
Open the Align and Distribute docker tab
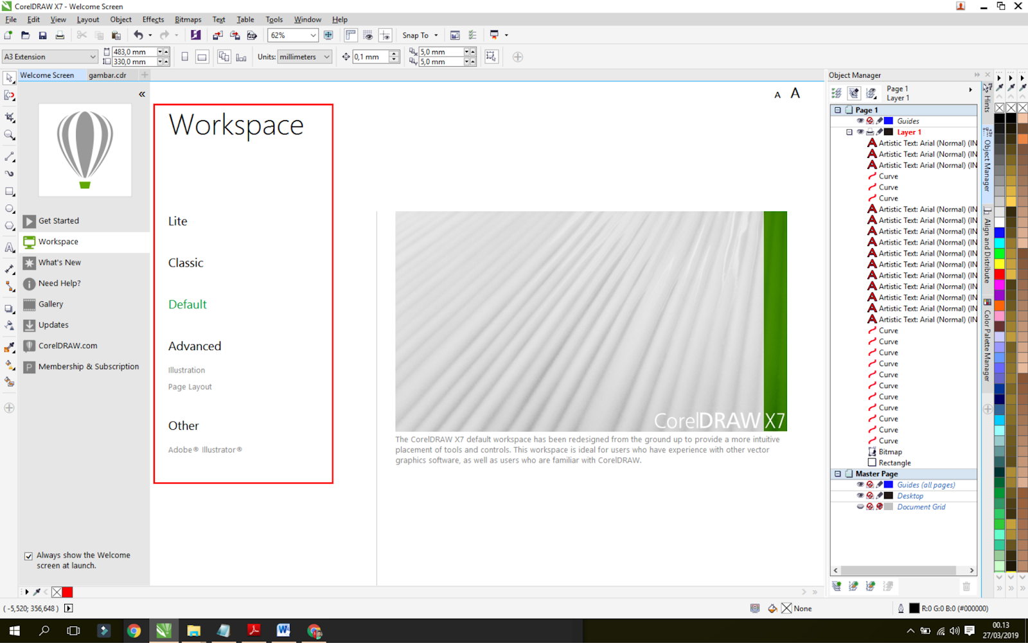[x=988, y=246]
